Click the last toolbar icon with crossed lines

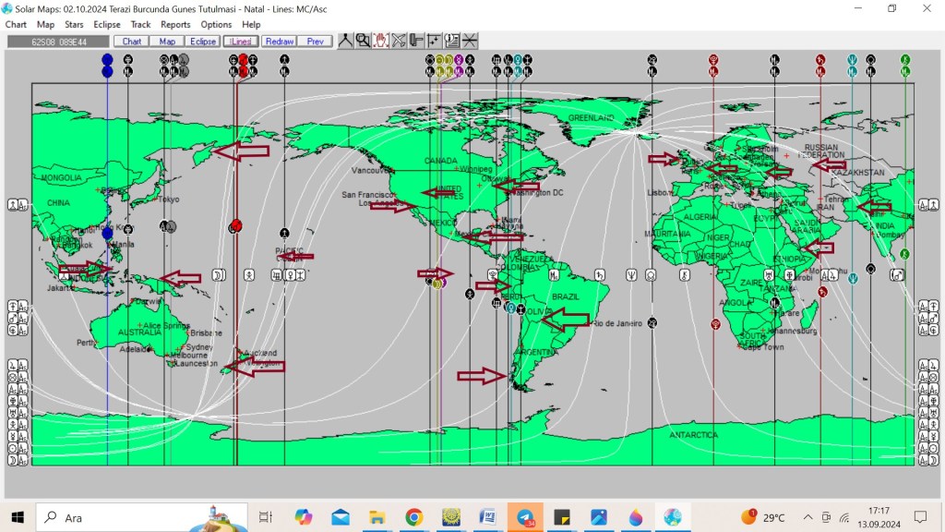470,41
